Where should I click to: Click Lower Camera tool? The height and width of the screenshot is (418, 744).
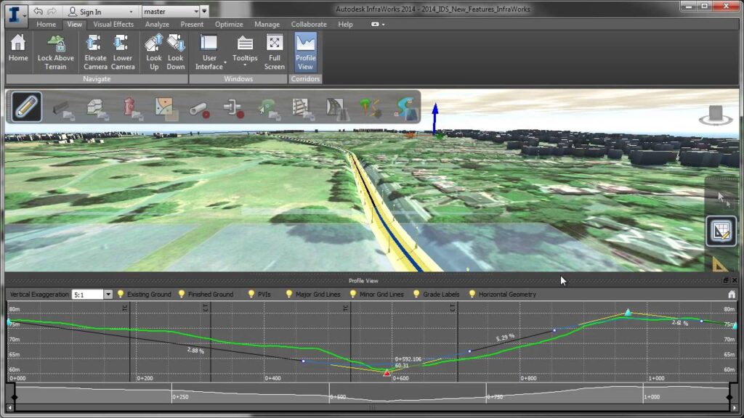coord(122,52)
